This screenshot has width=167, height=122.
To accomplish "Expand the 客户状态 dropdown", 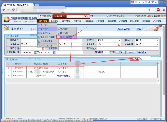I will [157, 41].
